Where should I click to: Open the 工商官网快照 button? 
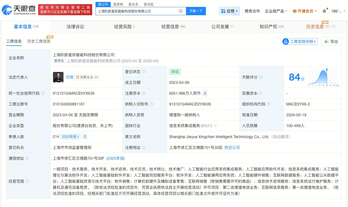300,42
